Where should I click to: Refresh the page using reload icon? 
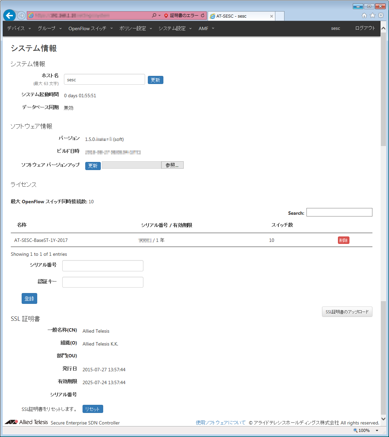pyautogui.click(x=203, y=16)
